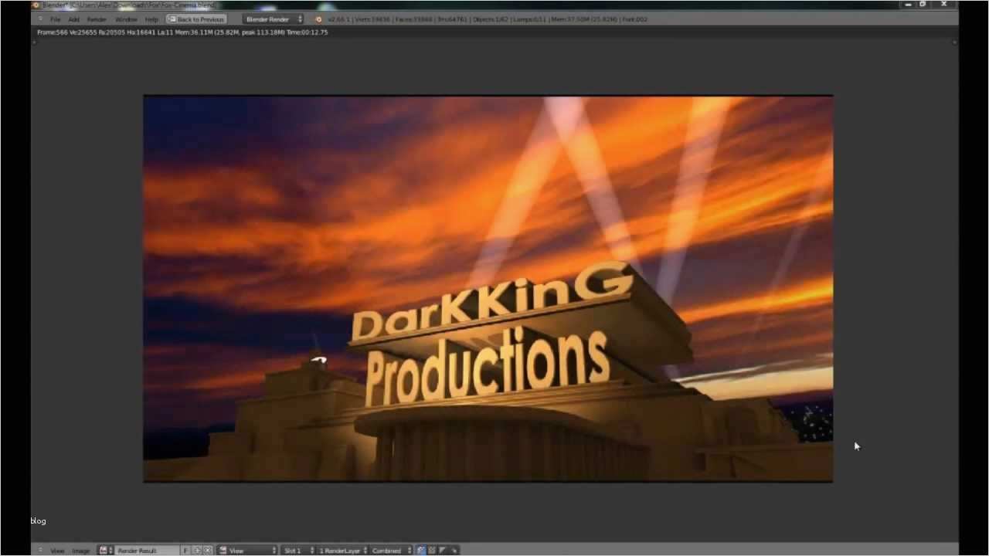Click the Back to Previous button
The height and width of the screenshot is (556, 989).
pyautogui.click(x=196, y=19)
